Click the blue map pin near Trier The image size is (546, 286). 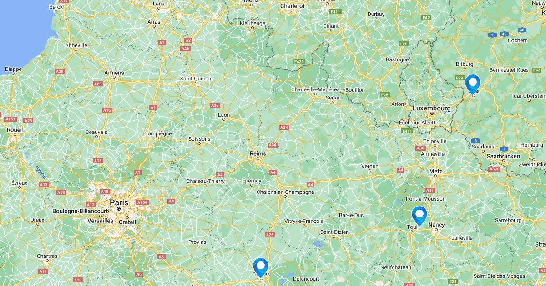pyautogui.click(x=473, y=84)
